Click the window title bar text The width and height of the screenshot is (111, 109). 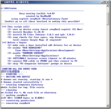[16, 2]
